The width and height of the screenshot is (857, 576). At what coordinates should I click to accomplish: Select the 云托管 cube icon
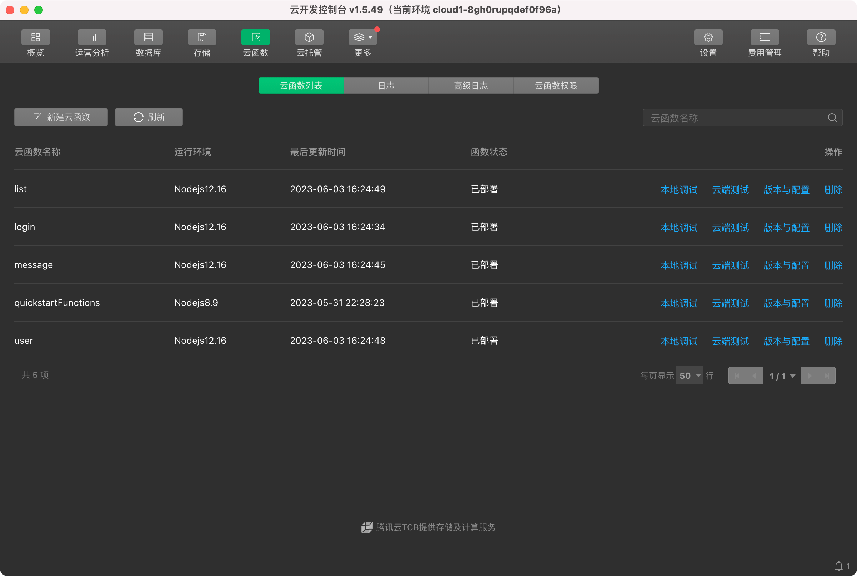coord(309,37)
